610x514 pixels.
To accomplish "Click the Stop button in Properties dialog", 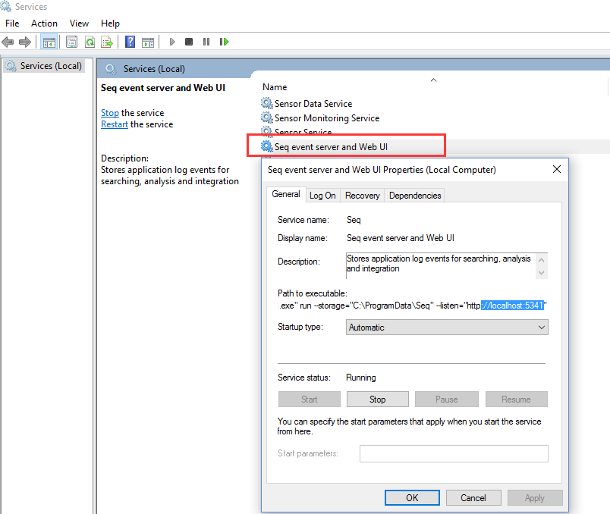I will [377, 400].
